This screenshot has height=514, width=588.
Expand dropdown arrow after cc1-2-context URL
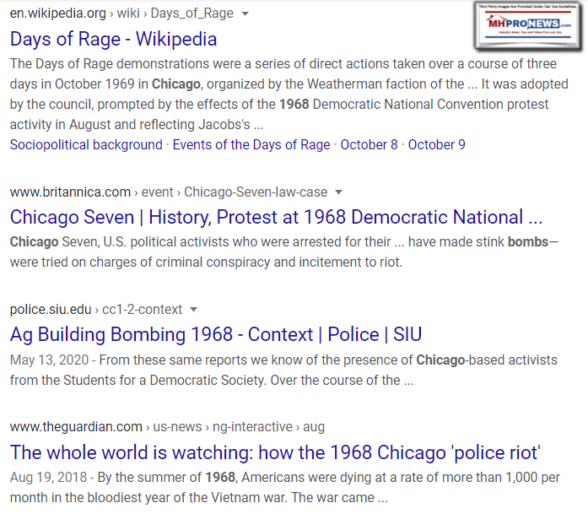click(x=193, y=309)
